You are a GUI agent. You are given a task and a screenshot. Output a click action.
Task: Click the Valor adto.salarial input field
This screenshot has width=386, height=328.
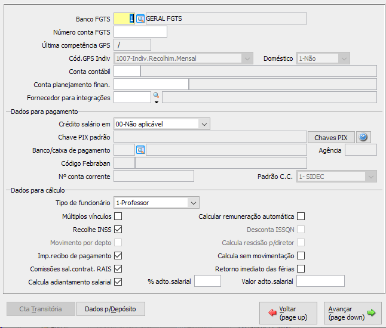point(320,281)
